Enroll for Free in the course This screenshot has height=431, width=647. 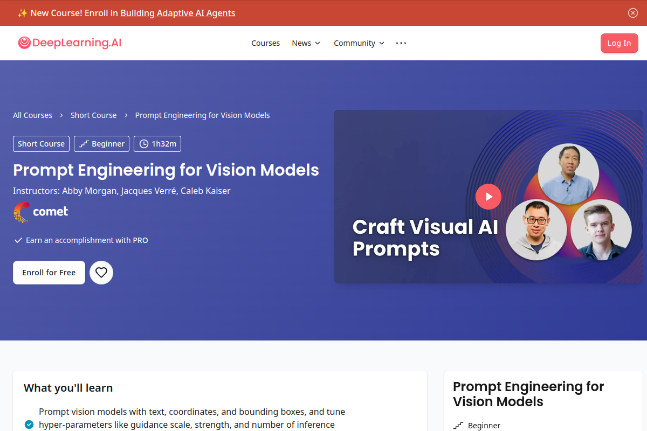49,273
